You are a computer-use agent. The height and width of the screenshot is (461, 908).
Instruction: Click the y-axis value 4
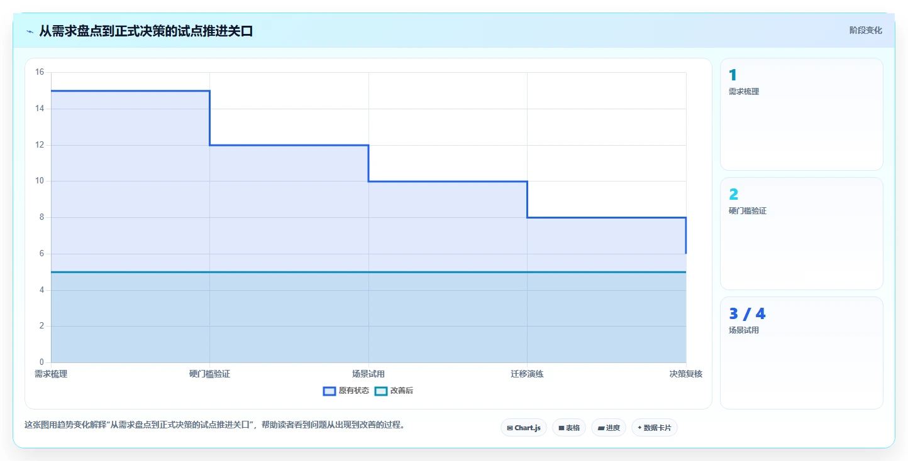click(42, 290)
